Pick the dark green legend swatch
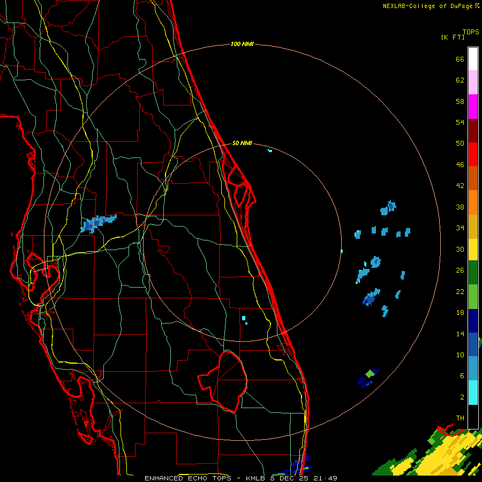Viewport: 482px width, 482px height. tap(473, 273)
